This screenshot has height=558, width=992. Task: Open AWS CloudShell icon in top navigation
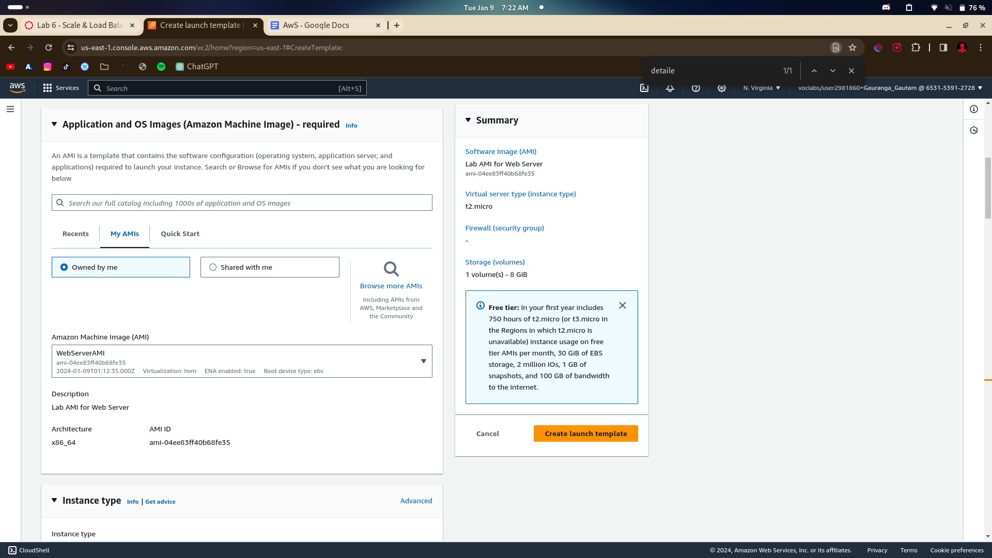coord(644,88)
